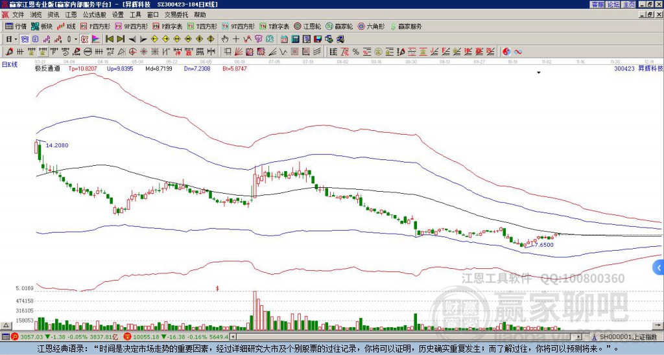Click the 14.2080 high price label

point(57,145)
